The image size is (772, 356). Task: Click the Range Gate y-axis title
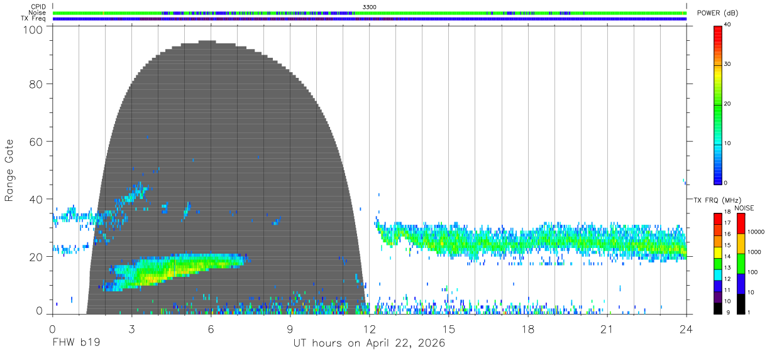9,170
